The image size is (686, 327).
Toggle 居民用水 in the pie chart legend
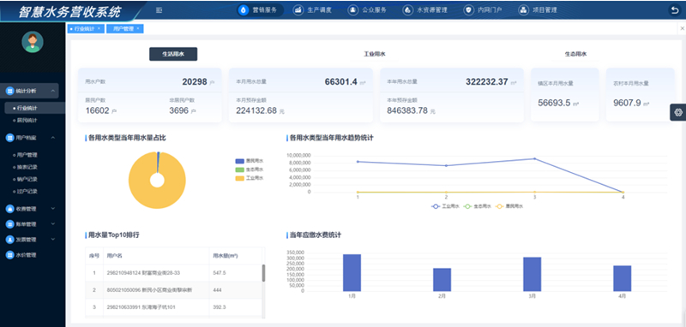click(x=250, y=161)
